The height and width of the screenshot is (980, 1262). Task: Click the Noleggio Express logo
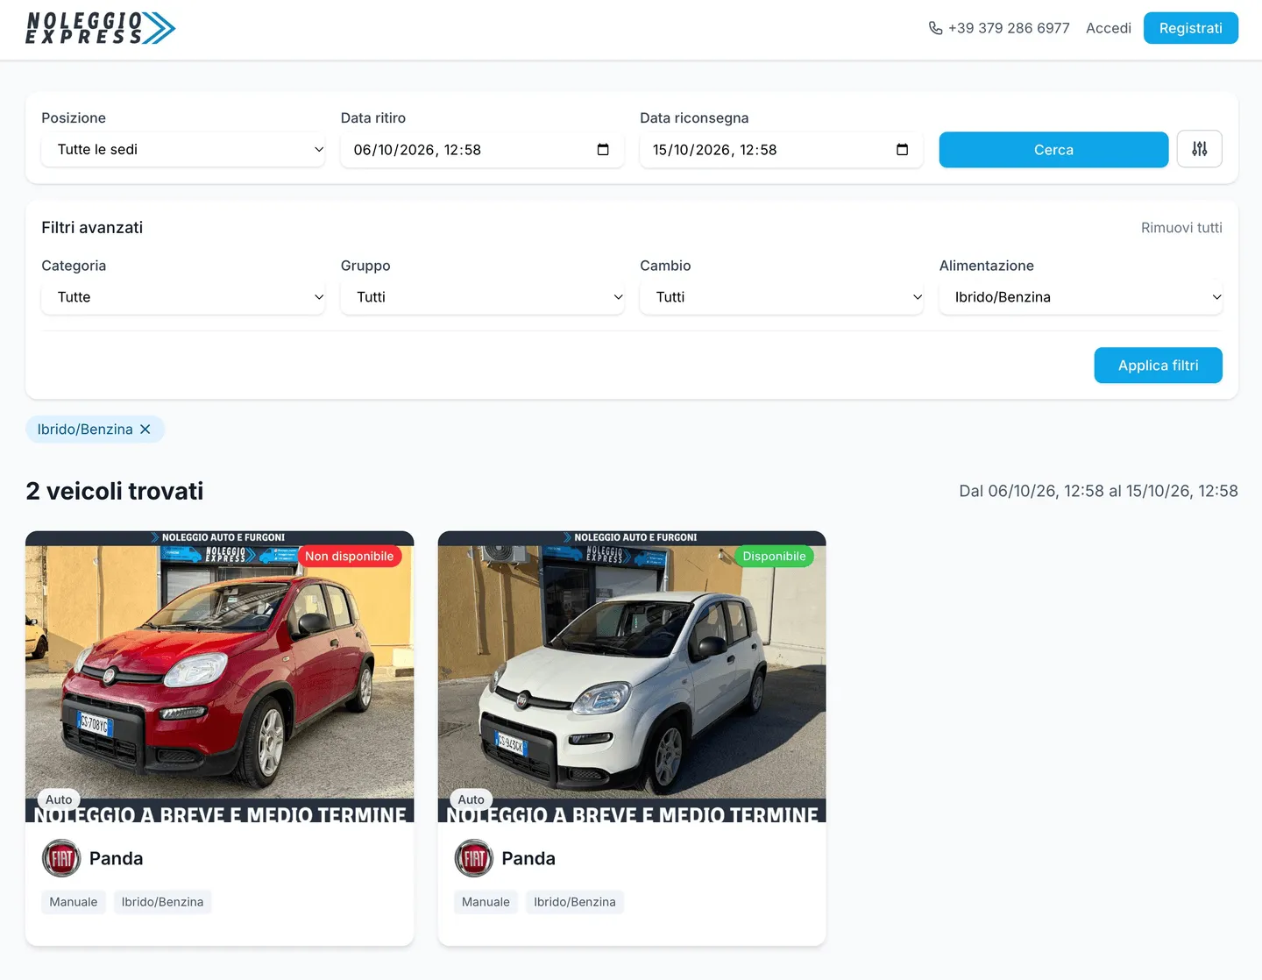tap(100, 28)
